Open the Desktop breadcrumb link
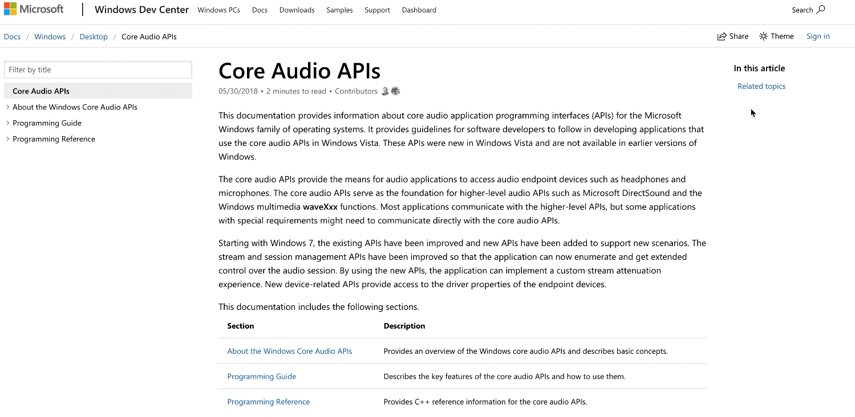 pyautogui.click(x=94, y=36)
